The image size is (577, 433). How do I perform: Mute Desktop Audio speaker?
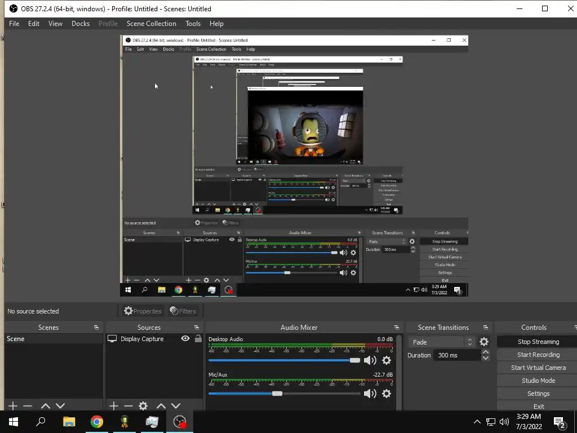click(370, 360)
